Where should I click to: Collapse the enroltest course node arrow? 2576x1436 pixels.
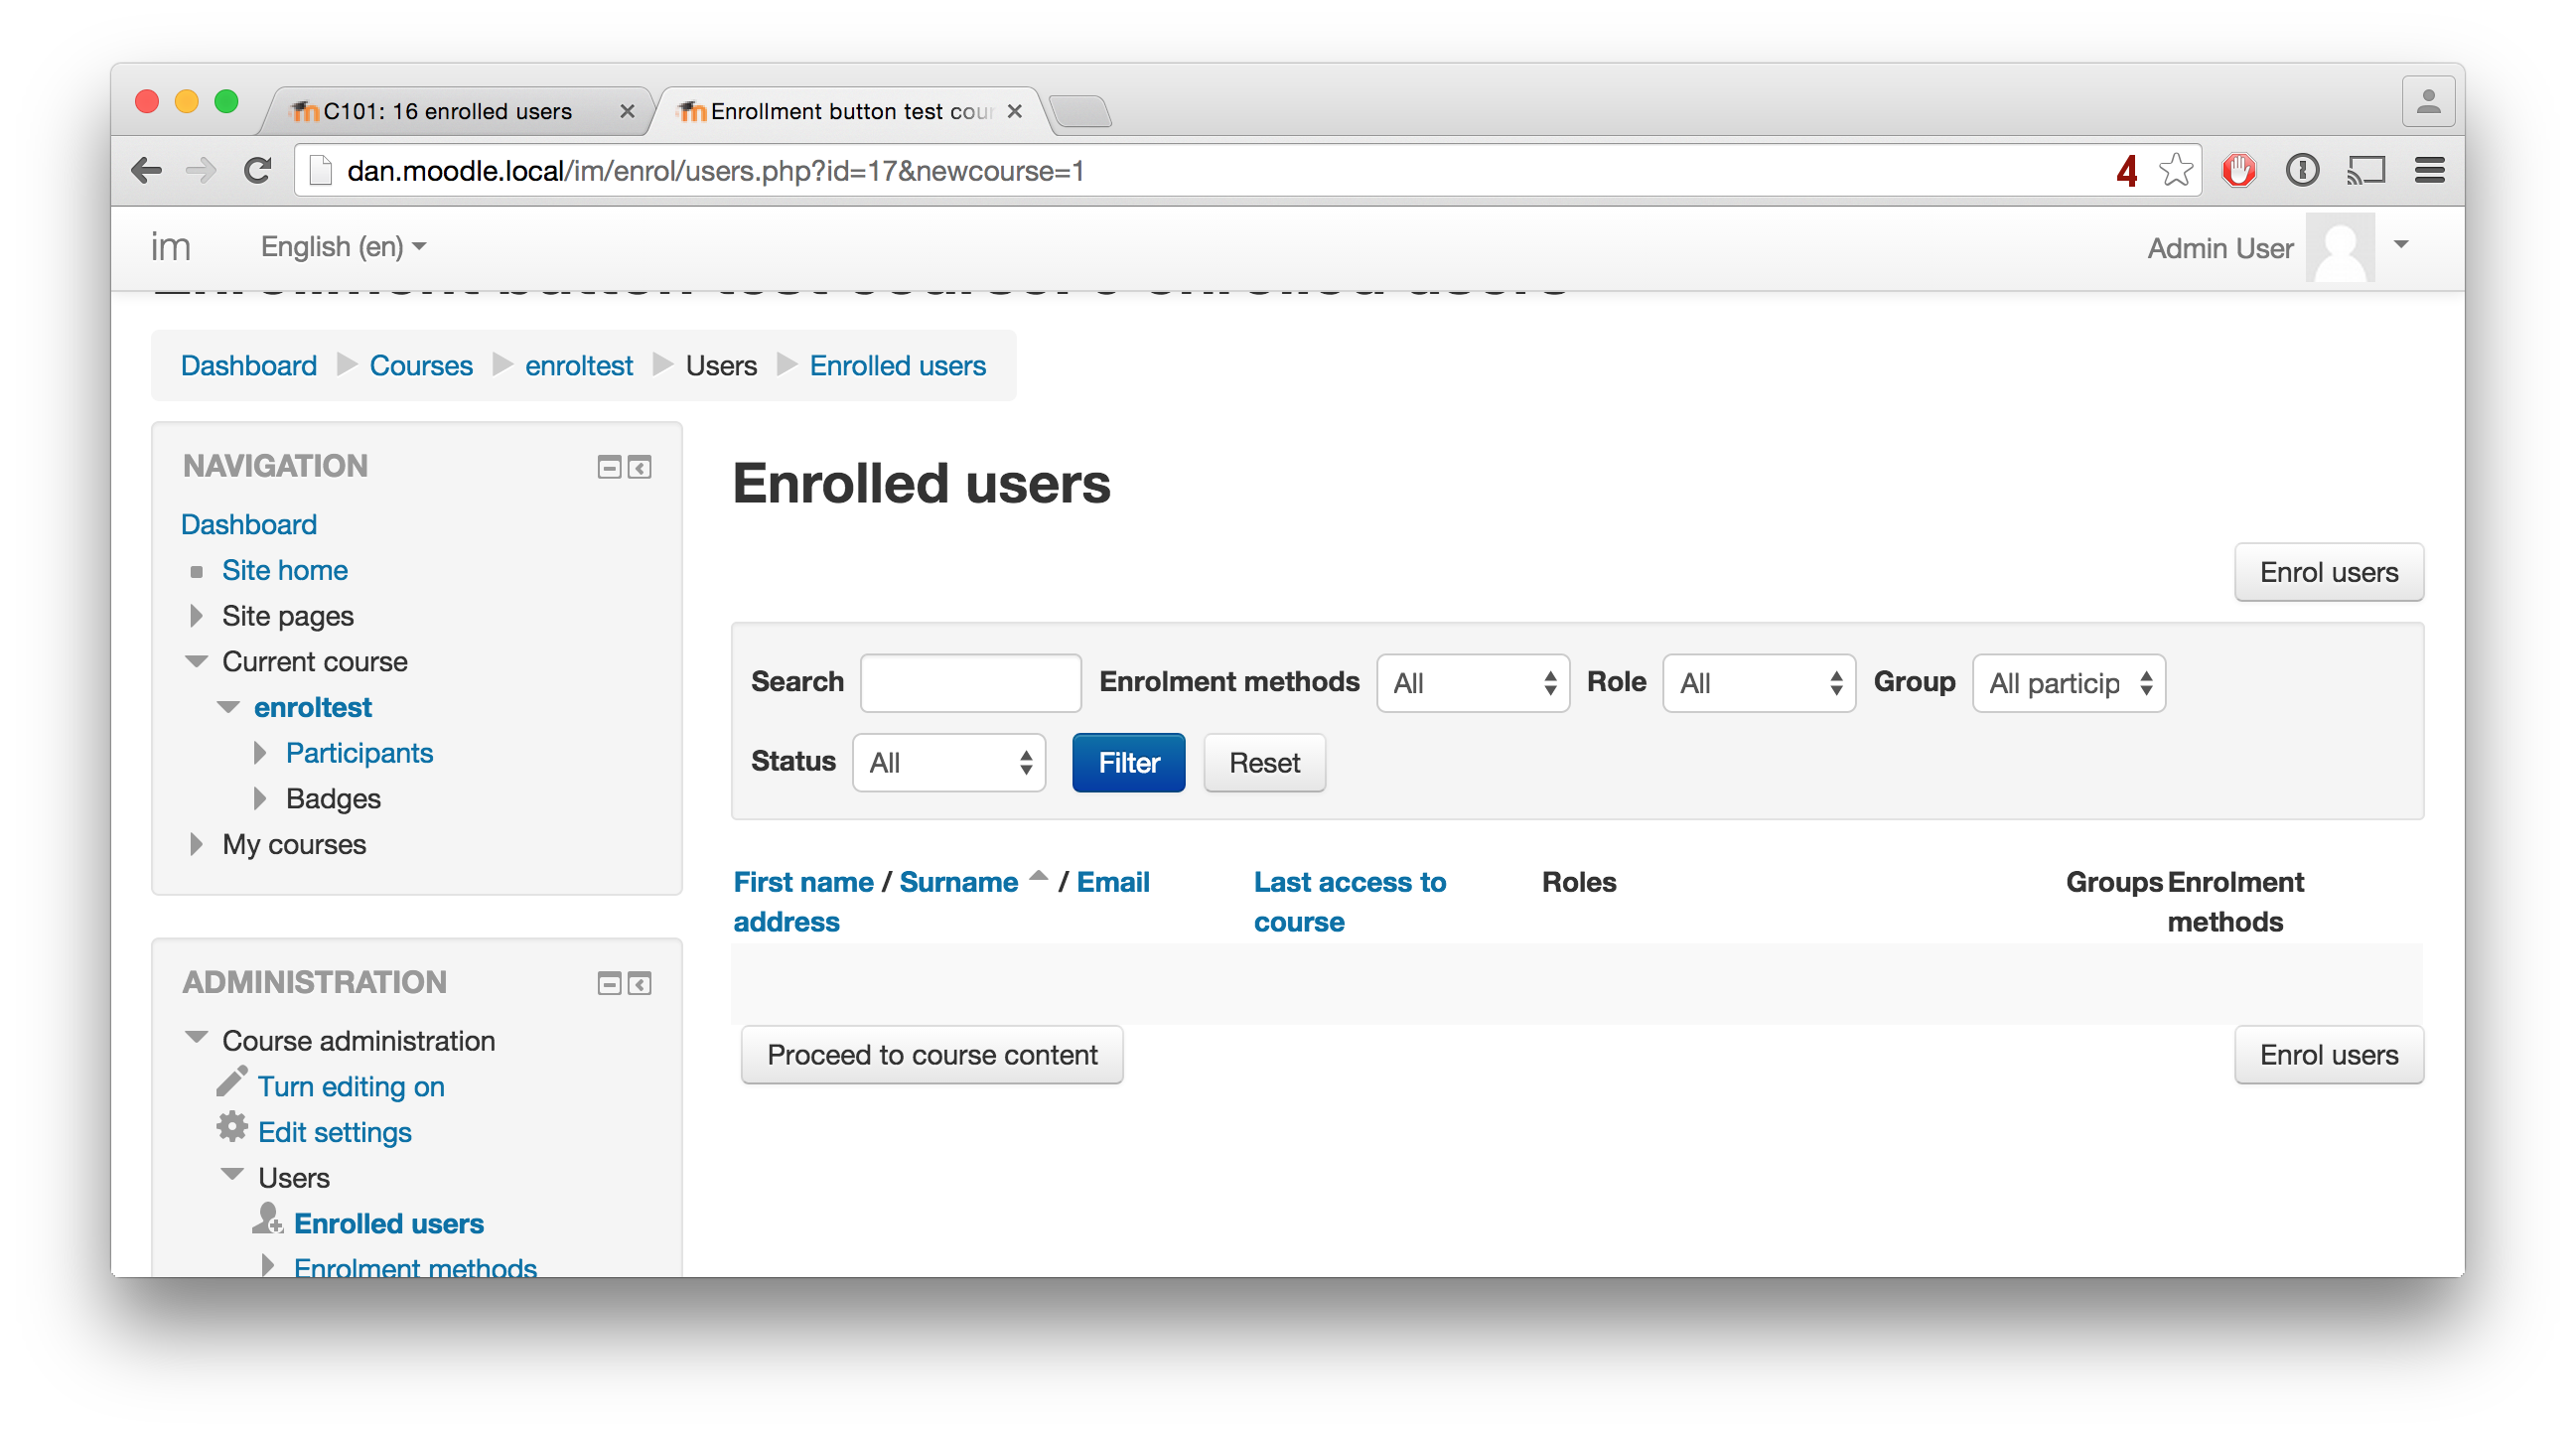(228, 707)
